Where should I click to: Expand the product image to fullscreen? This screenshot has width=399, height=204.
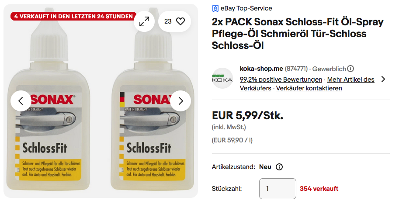(x=144, y=21)
